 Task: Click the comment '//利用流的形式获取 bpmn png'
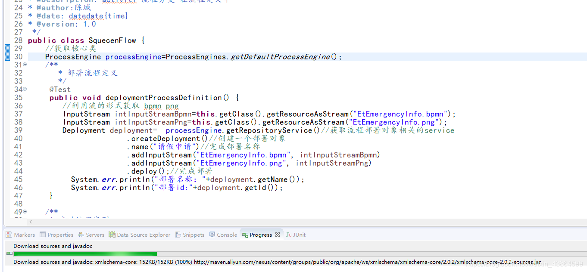pyautogui.click(x=120, y=106)
